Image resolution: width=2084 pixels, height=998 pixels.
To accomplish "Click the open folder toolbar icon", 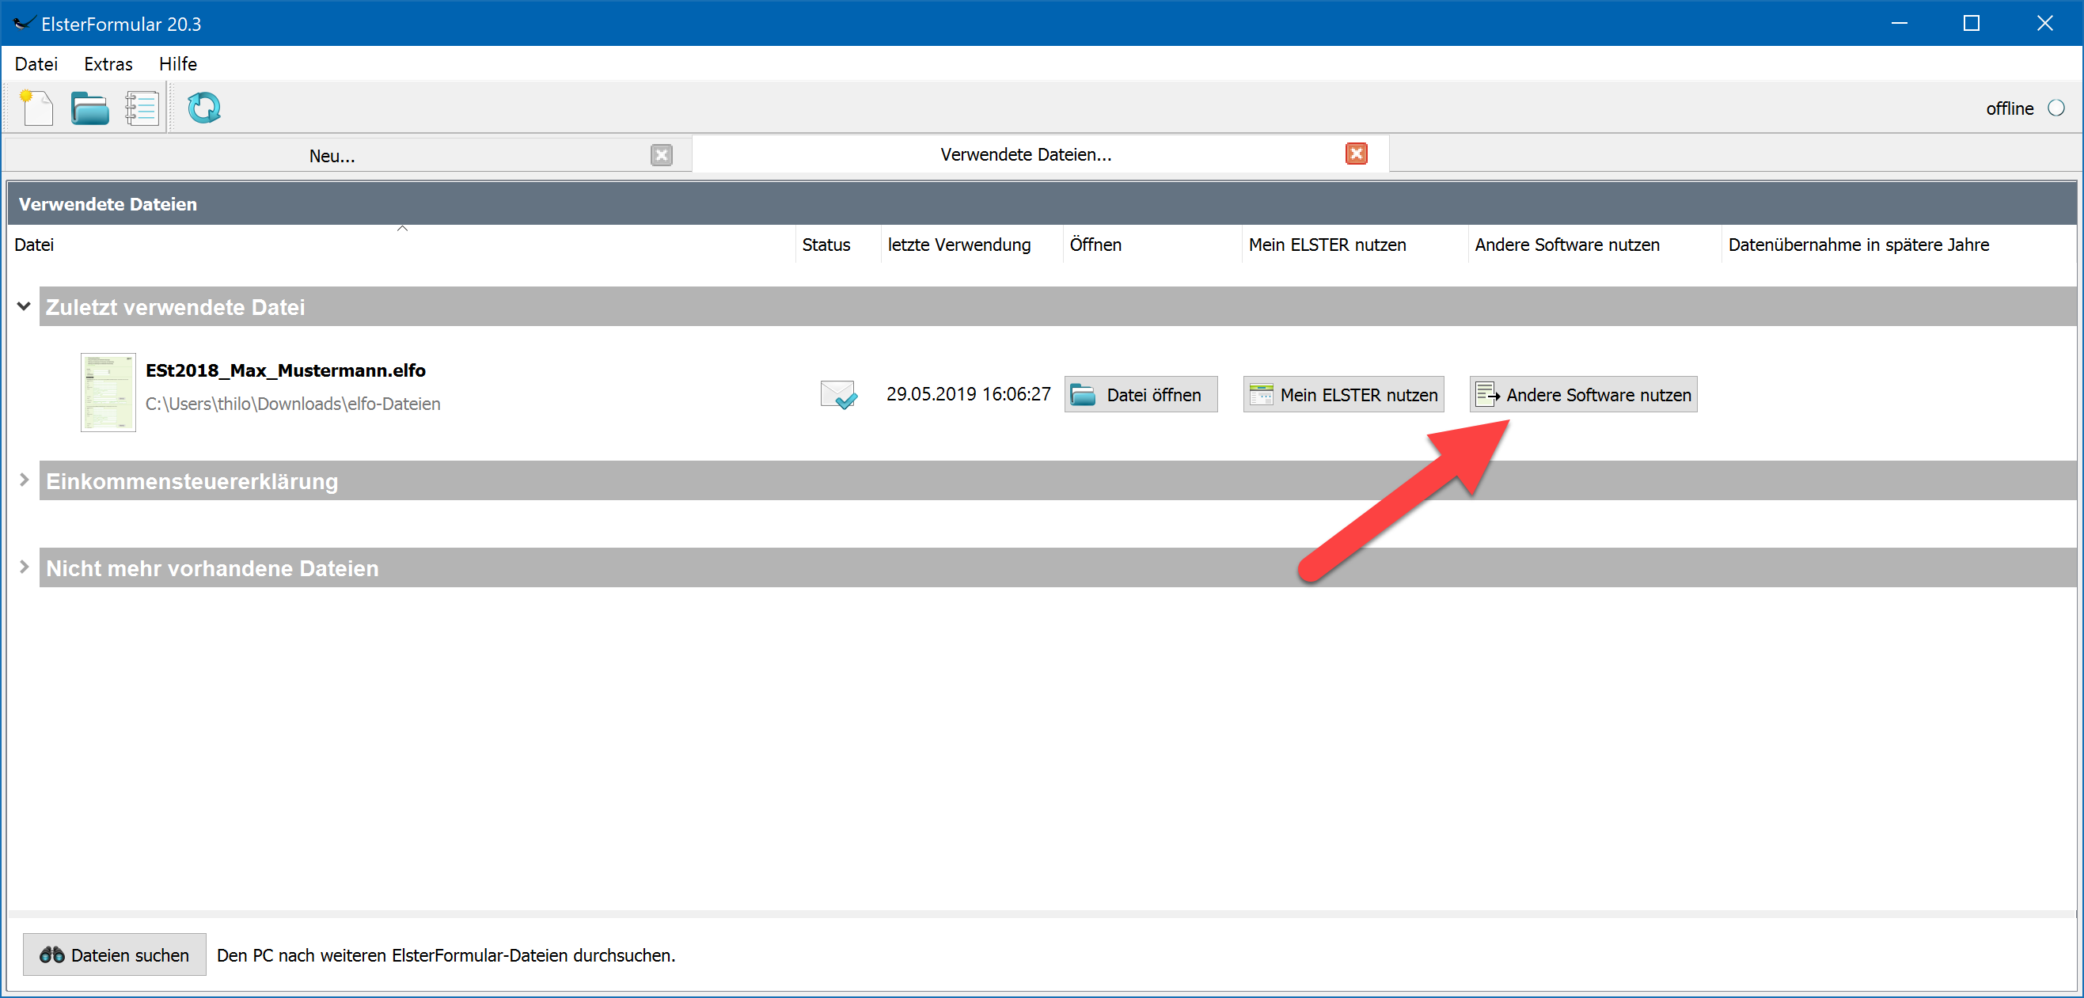I will click(89, 108).
